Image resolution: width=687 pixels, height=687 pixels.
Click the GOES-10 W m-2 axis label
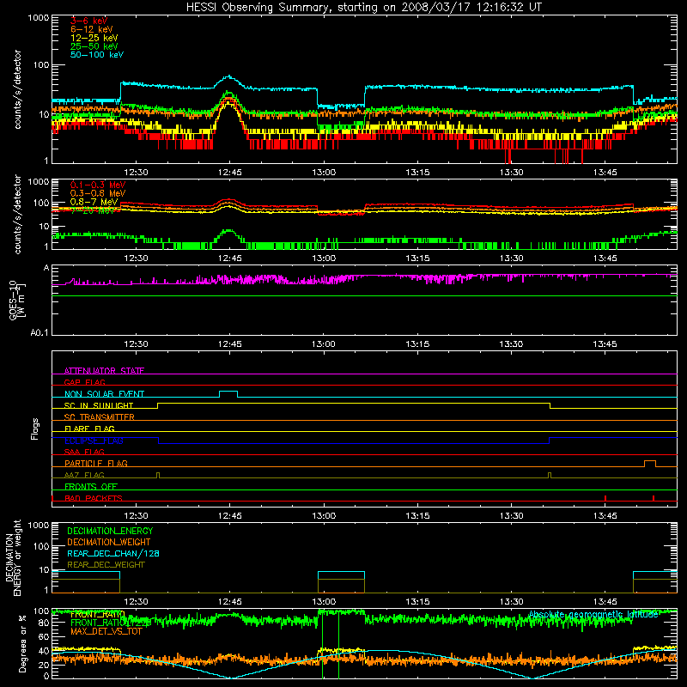(x=17, y=300)
